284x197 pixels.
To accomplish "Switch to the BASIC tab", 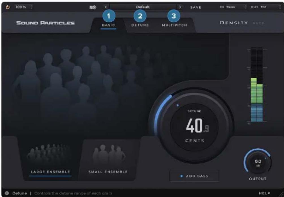I will pyautogui.click(x=109, y=25).
